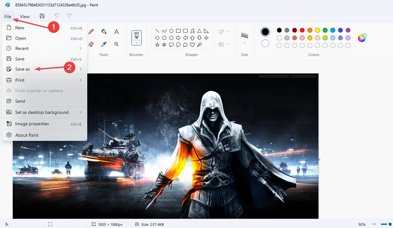
Task: Pick the Up arrow shape
Action: [192, 38]
